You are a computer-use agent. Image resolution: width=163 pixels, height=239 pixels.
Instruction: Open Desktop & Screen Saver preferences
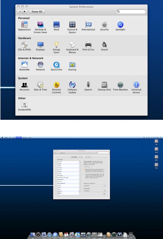[40, 27]
